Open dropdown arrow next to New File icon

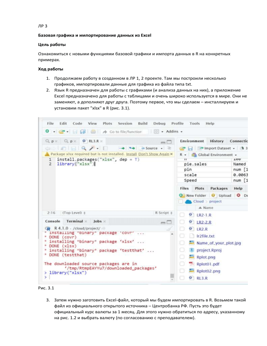tap(54, 132)
